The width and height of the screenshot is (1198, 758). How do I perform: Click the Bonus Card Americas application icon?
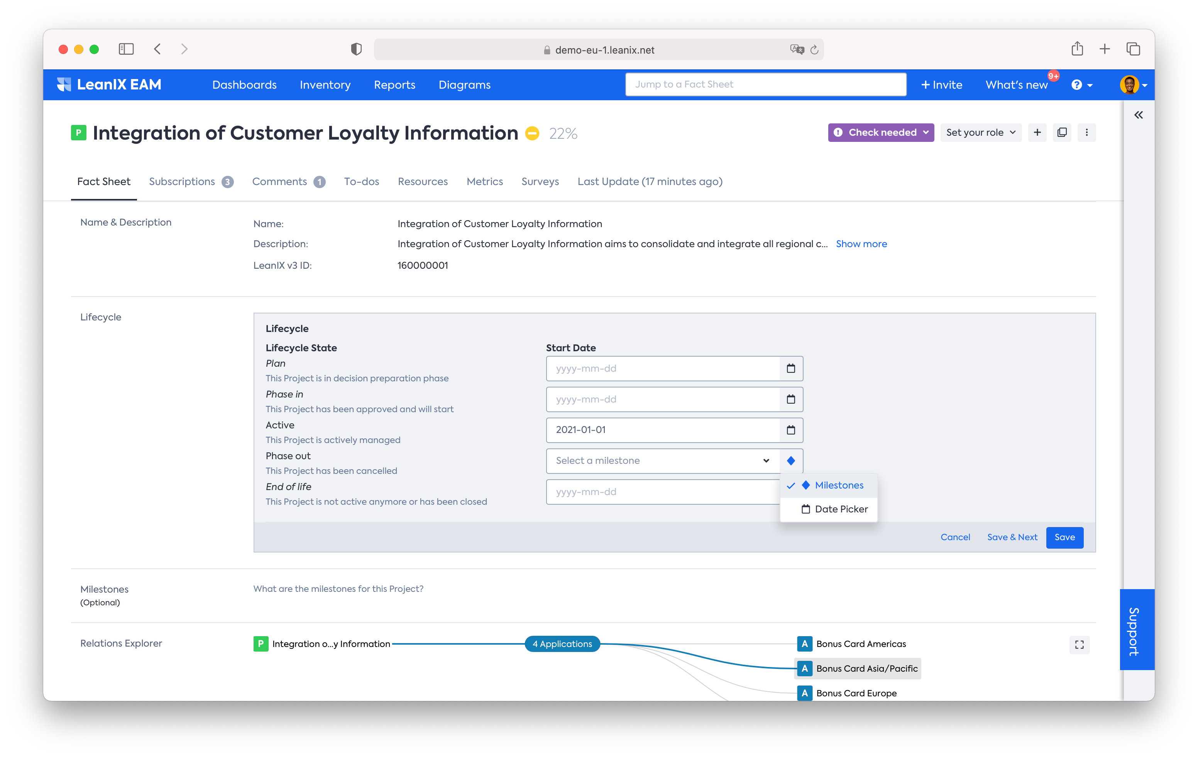[804, 644]
